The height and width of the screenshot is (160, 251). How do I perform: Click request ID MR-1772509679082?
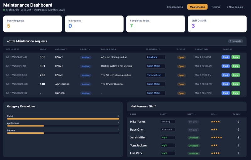pos(17,93)
